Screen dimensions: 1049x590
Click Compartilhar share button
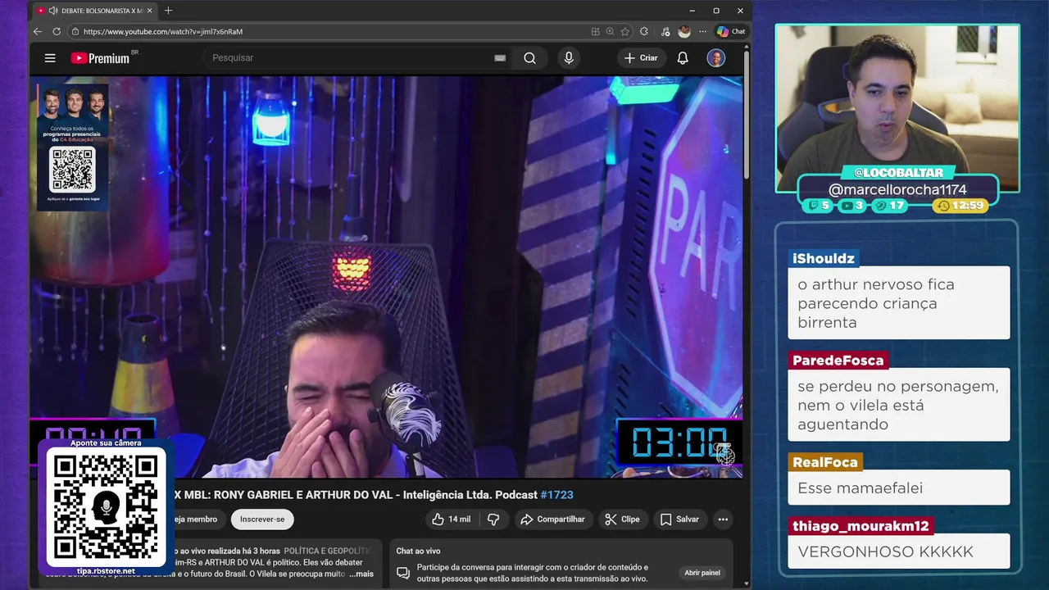pos(552,520)
